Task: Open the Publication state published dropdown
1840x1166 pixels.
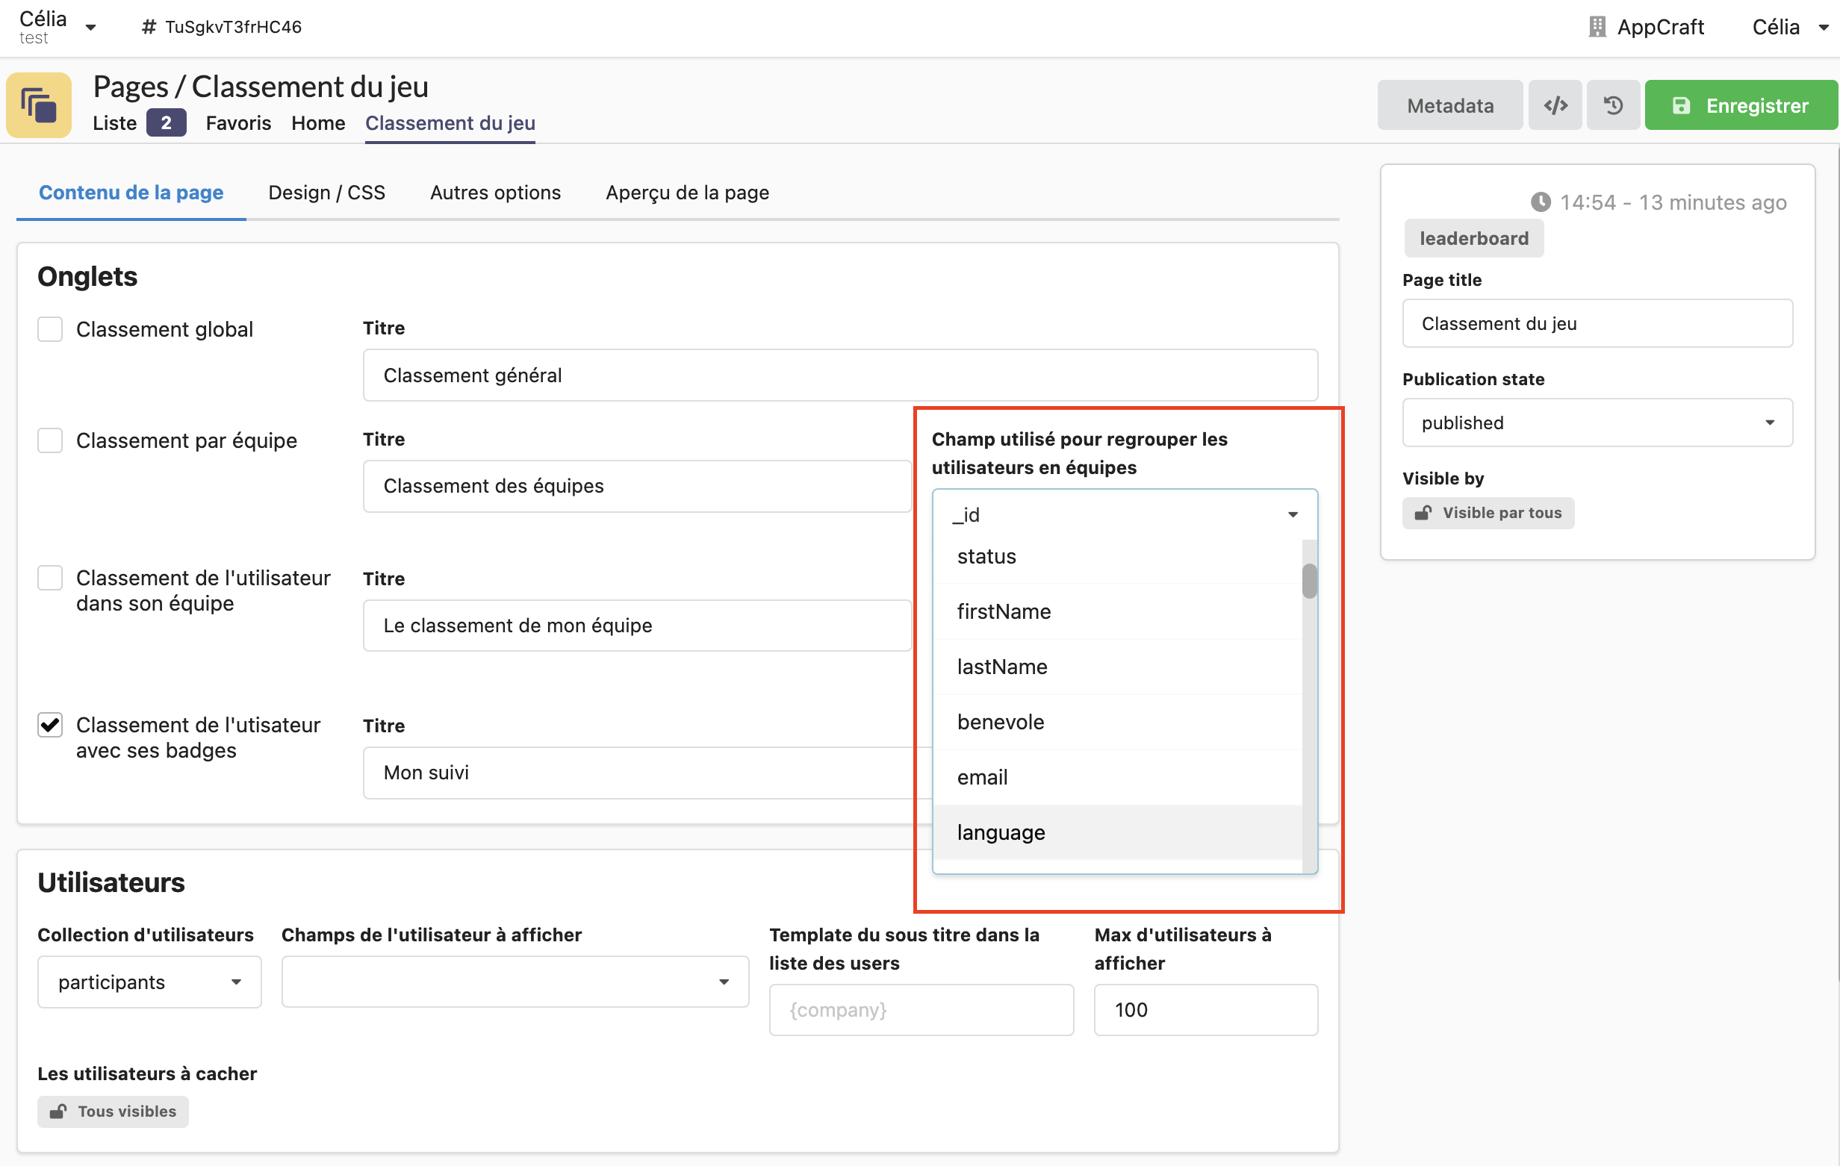Action: (x=1597, y=423)
